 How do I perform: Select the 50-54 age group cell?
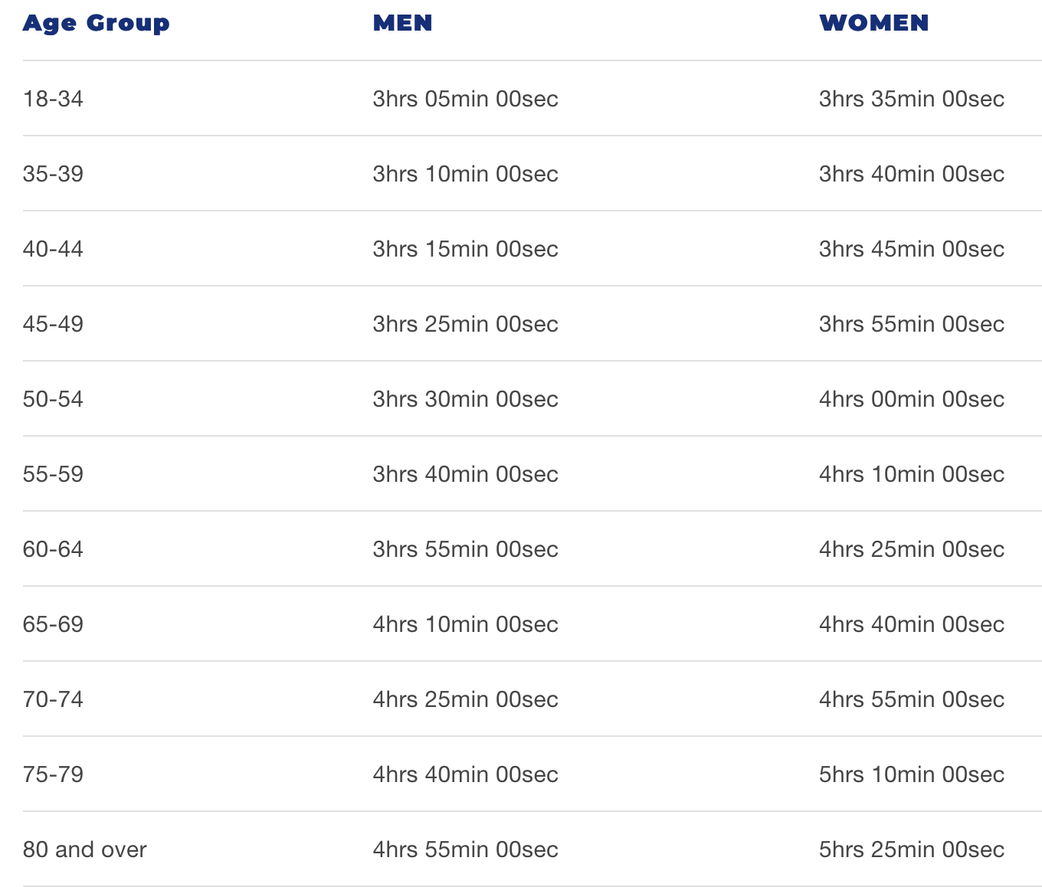(53, 399)
